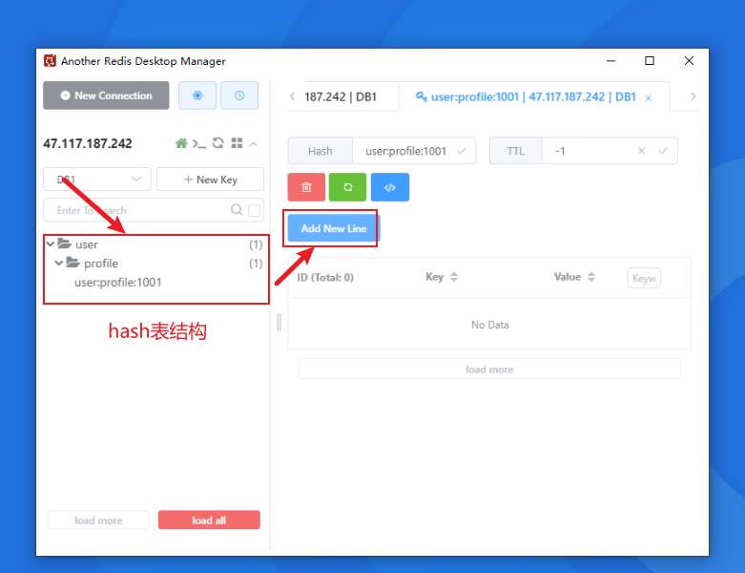Click the ID (Total: 0) column header
Image resolution: width=745 pixels, height=573 pixels.
point(325,277)
